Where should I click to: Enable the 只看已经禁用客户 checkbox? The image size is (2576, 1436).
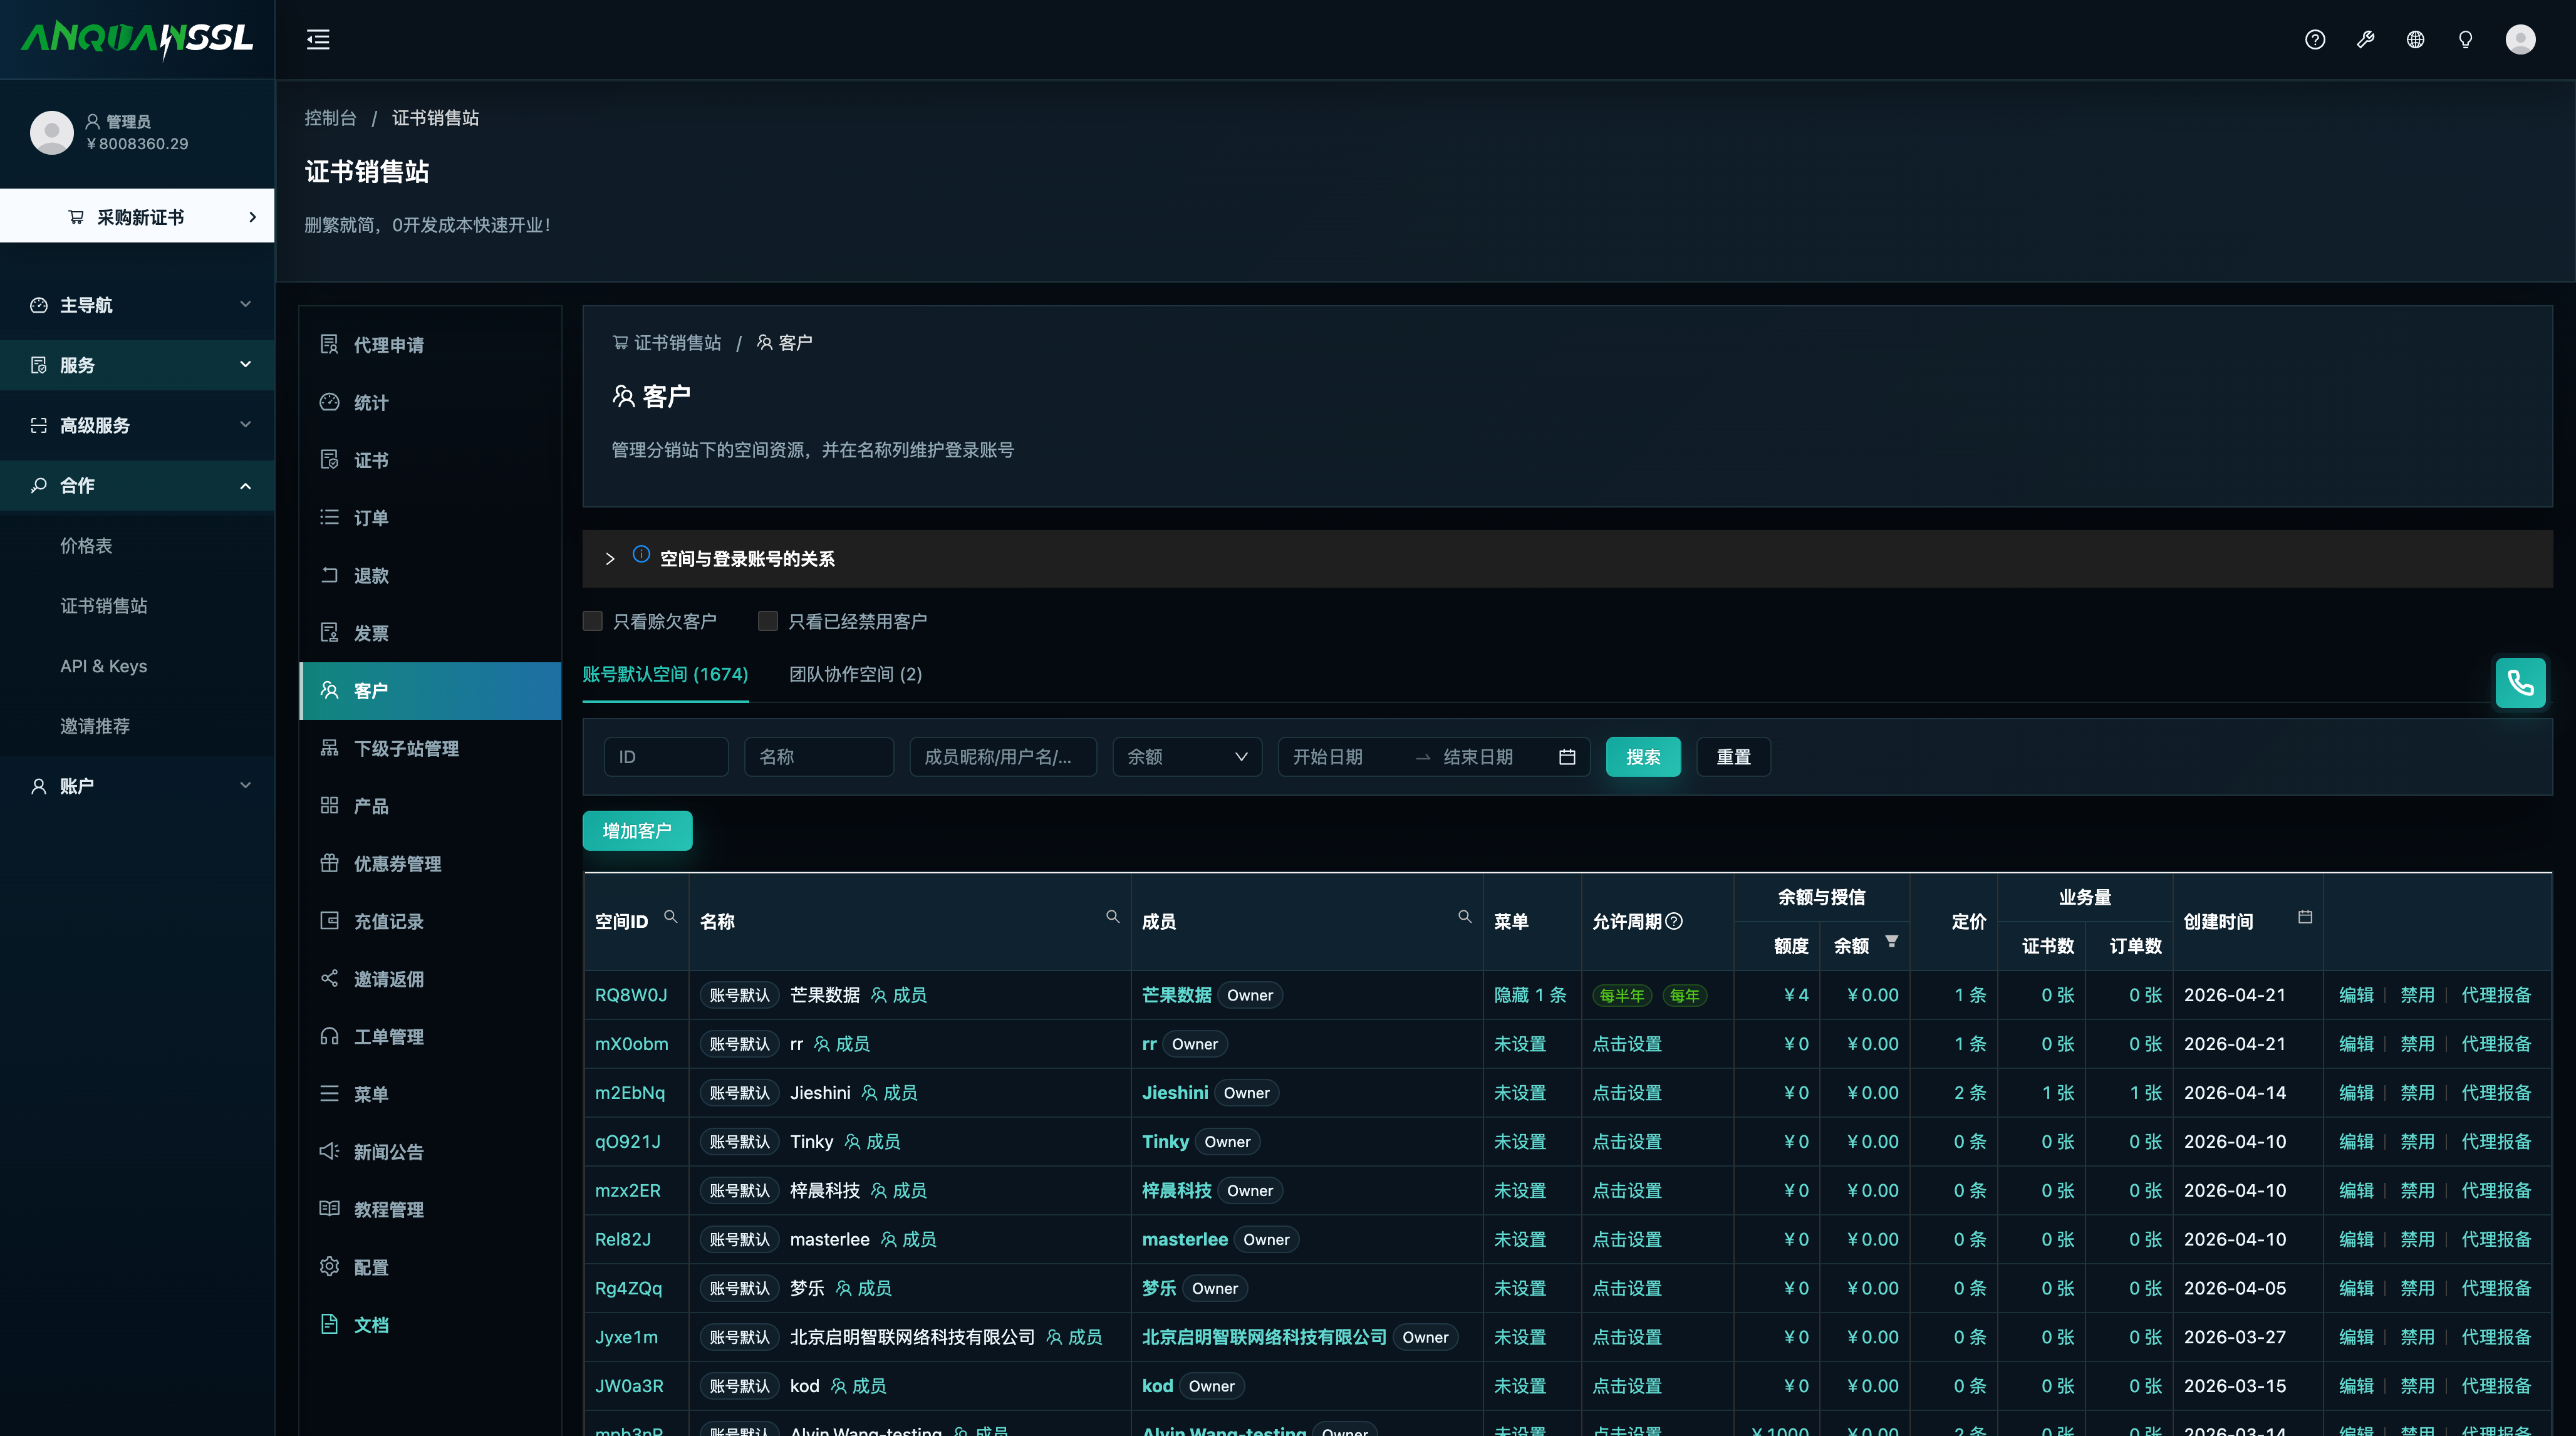[768, 622]
